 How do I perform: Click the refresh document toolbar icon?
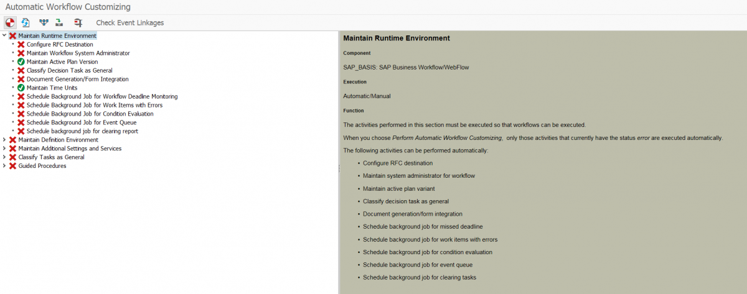point(26,23)
